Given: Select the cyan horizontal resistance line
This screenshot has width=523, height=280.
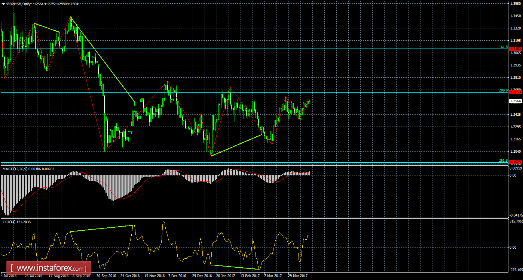Looking at the screenshot, I should 374,92.
